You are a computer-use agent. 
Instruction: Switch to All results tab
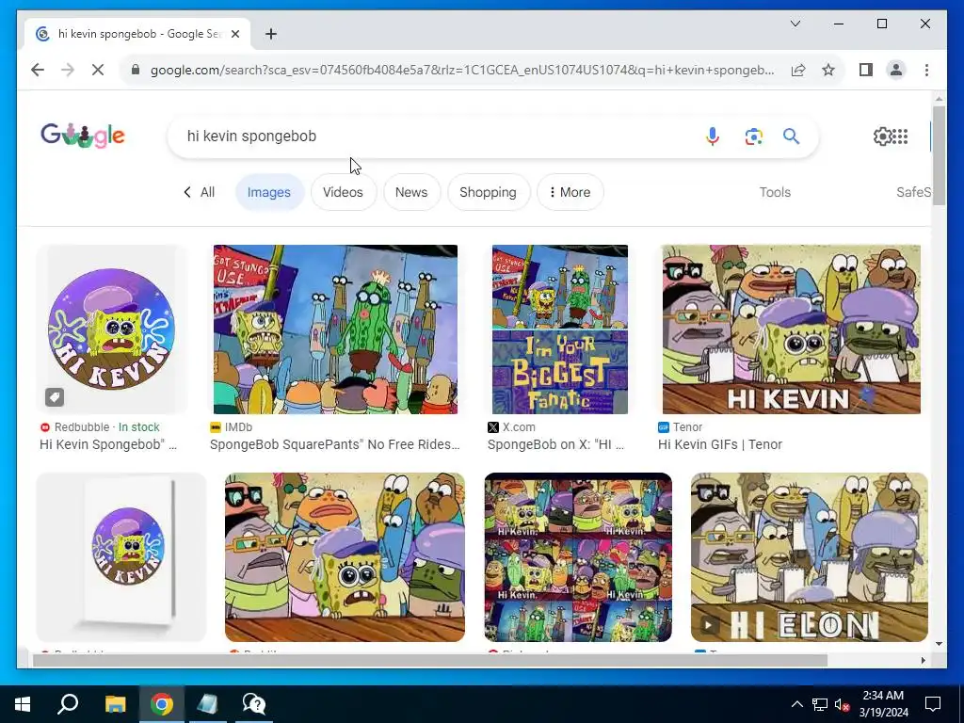[208, 192]
